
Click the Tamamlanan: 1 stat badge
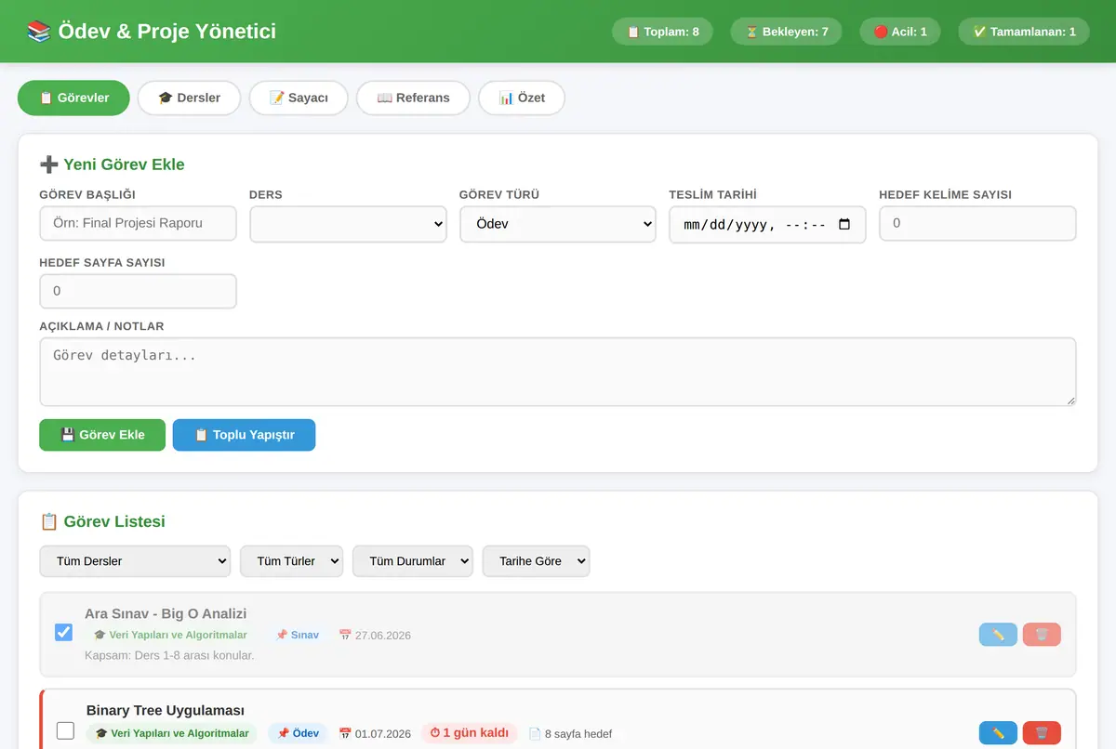point(1024,32)
